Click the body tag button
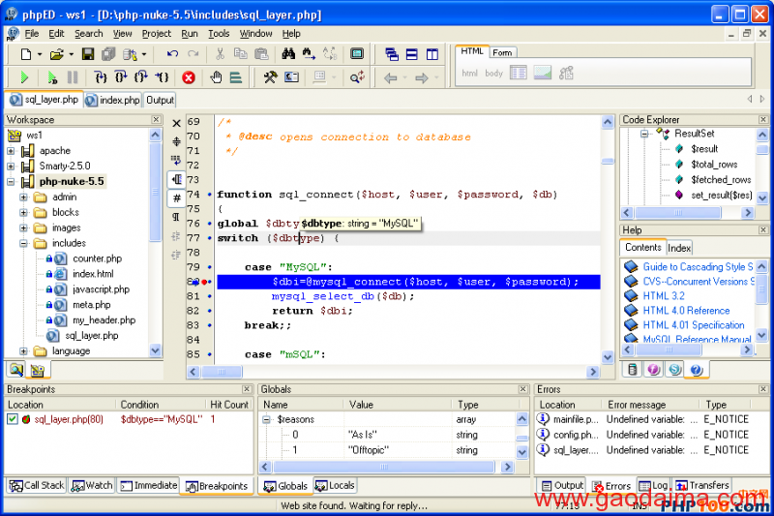The width and height of the screenshot is (774, 516). pos(493,73)
